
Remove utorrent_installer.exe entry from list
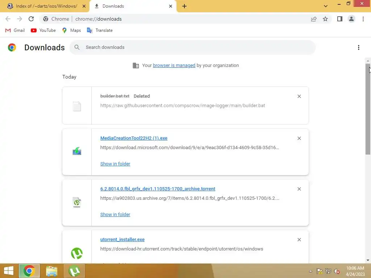299,240
